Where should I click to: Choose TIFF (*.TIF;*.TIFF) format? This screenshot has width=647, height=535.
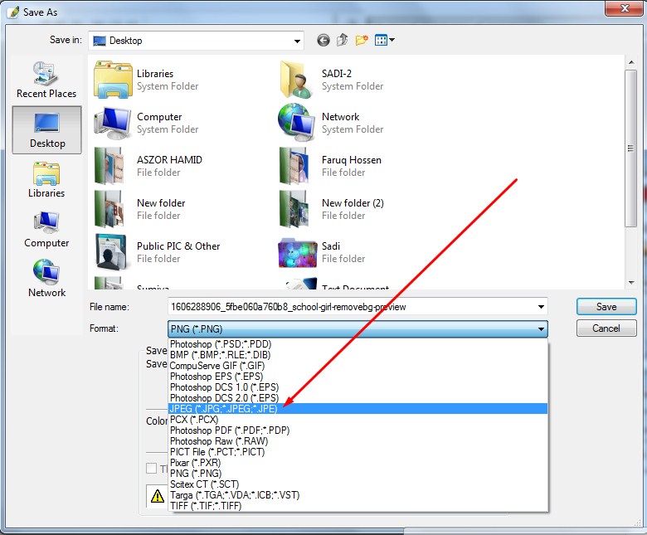[x=358, y=505]
